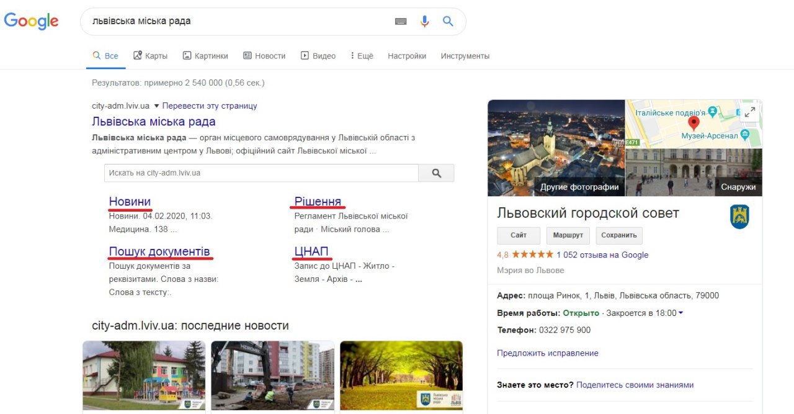Select the red location pin on the map
The width and height of the screenshot is (794, 414).
point(694,123)
